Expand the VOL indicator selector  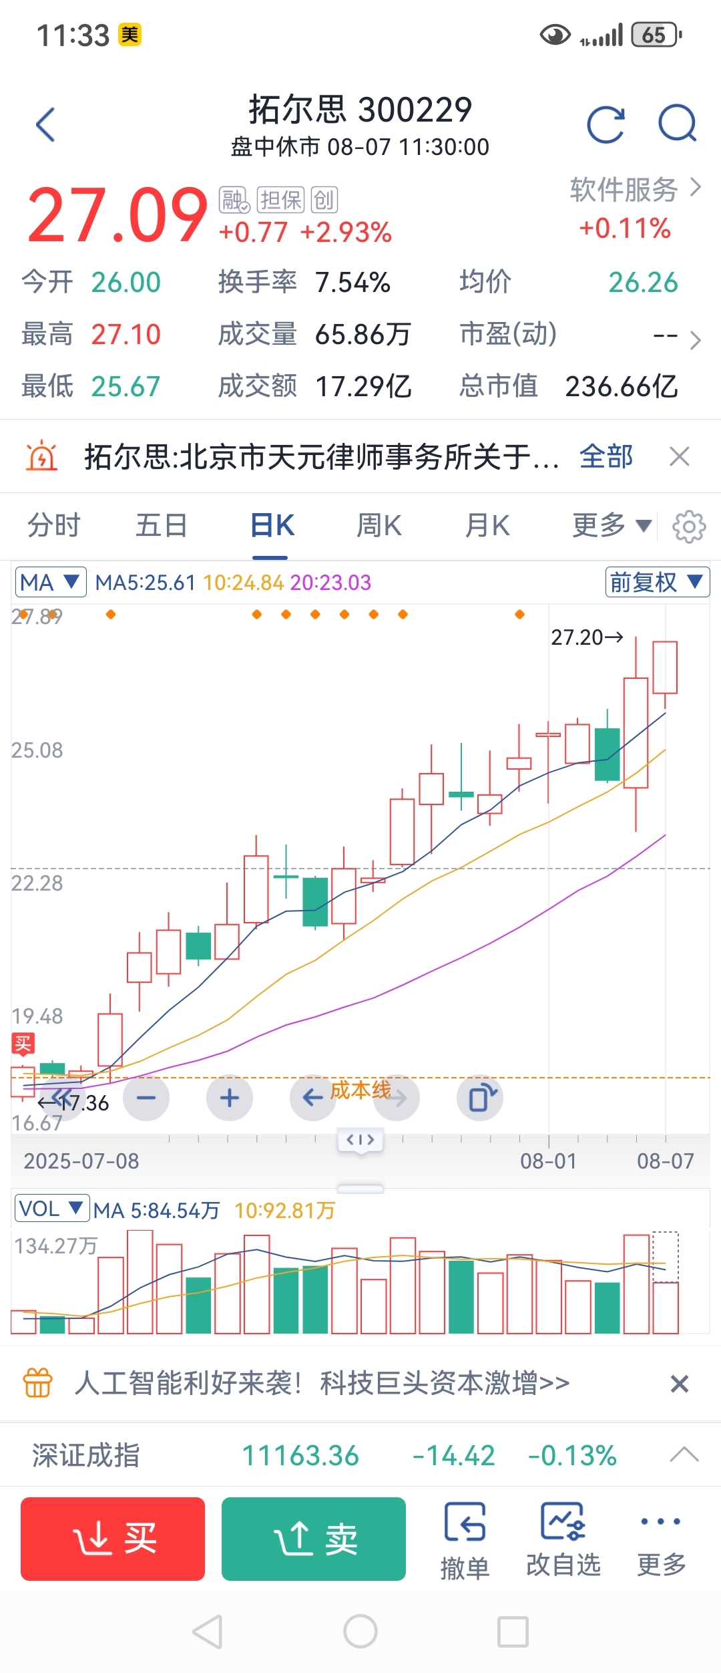tap(51, 1209)
